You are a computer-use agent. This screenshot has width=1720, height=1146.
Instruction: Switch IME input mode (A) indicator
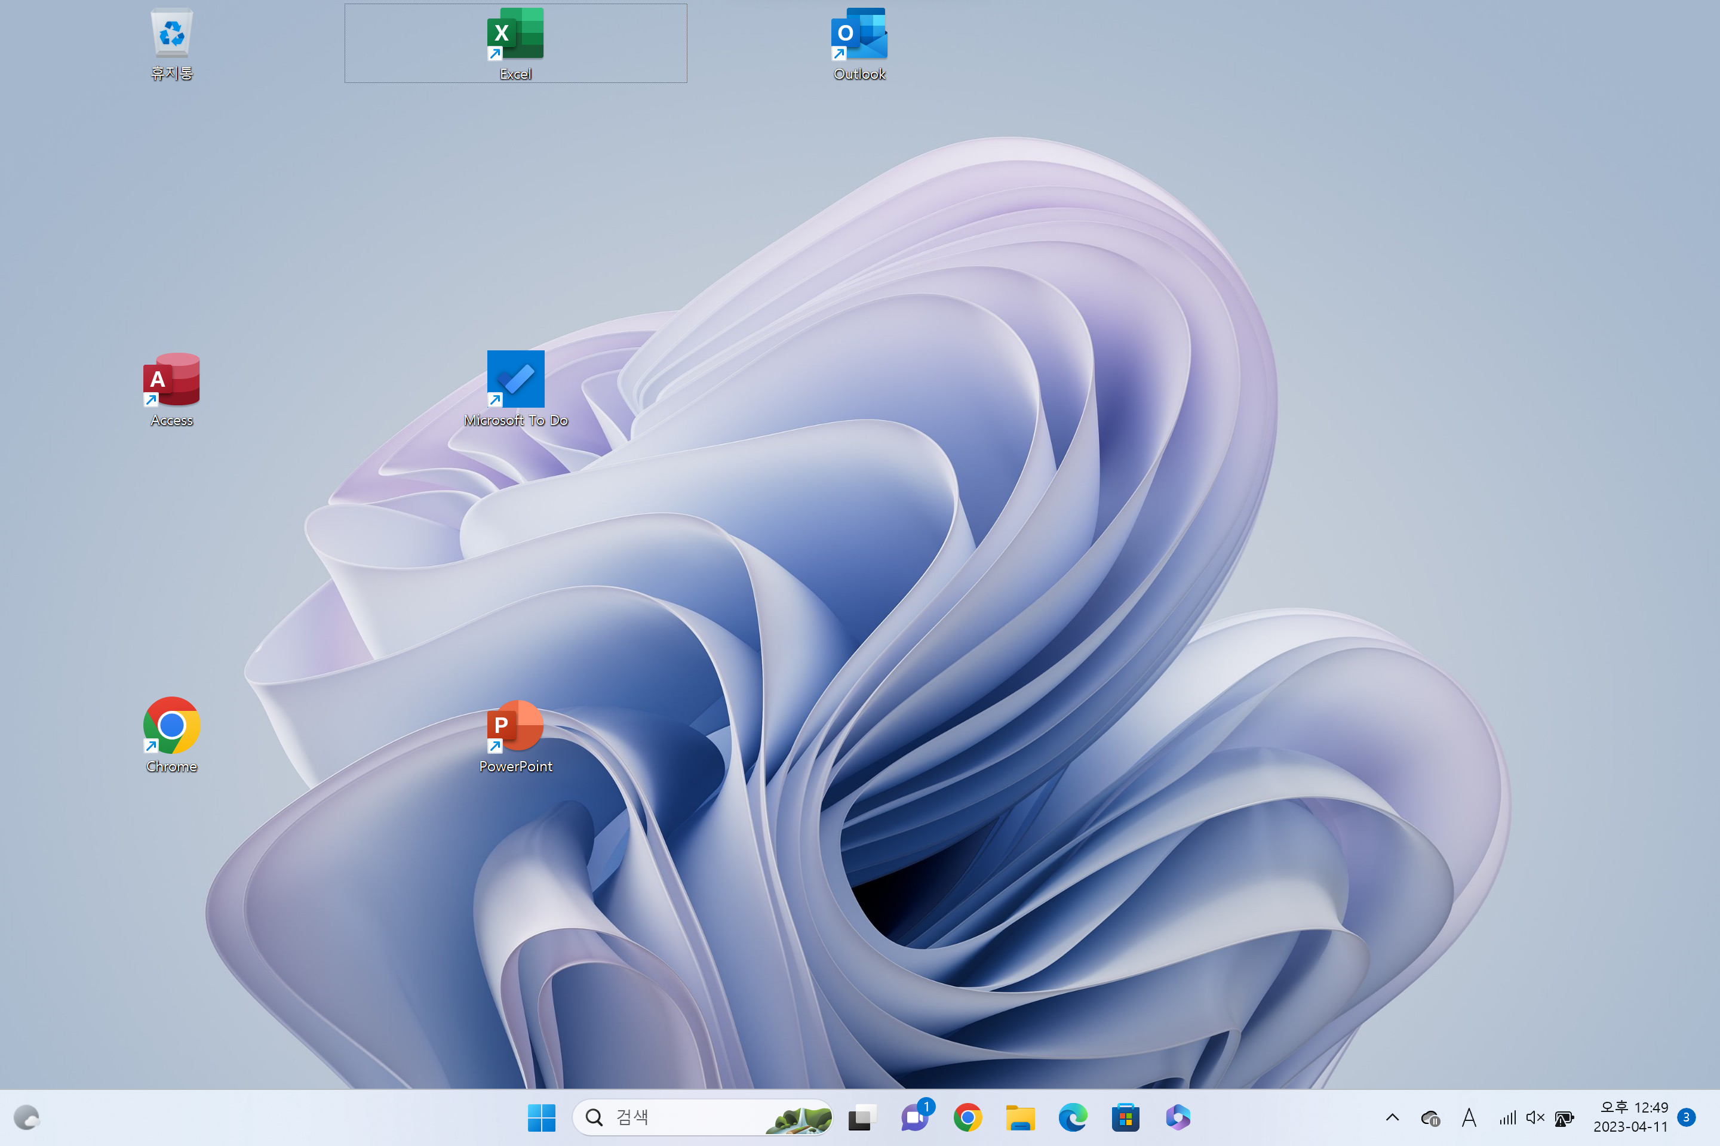(x=1469, y=1117)
